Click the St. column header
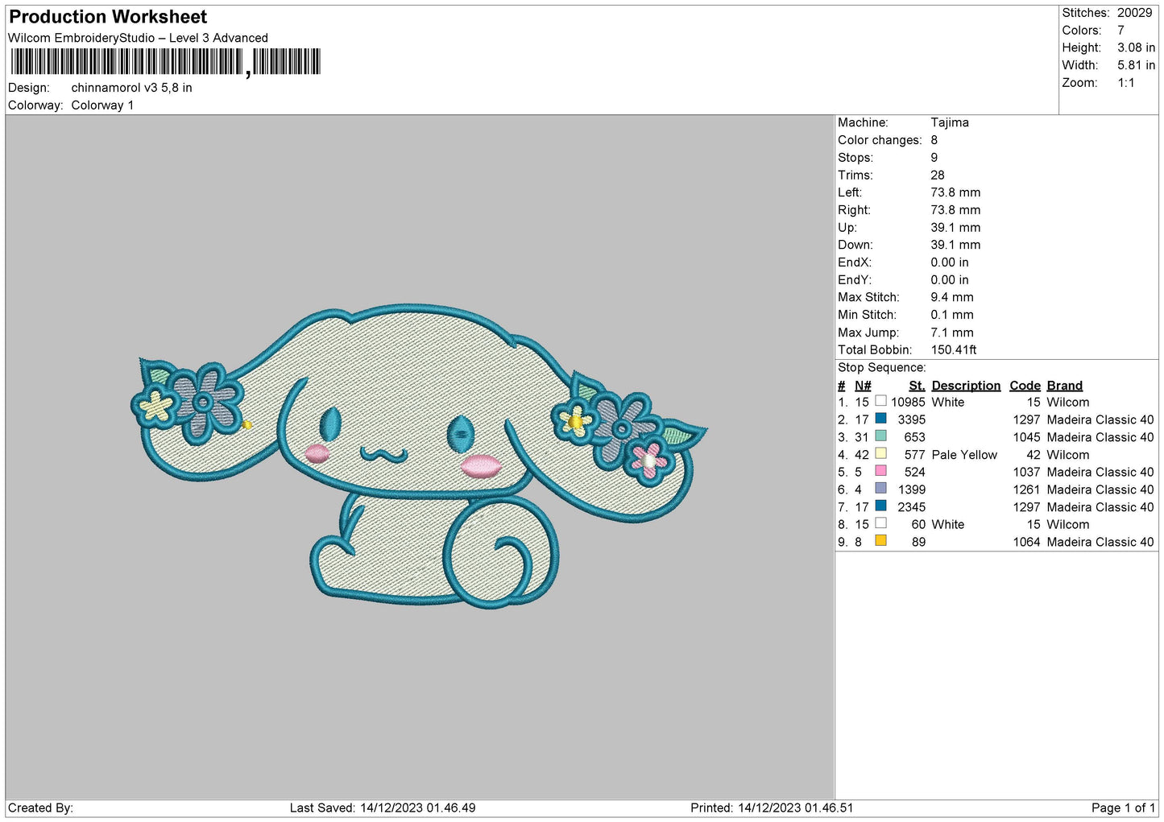 (x=917, y=386)
